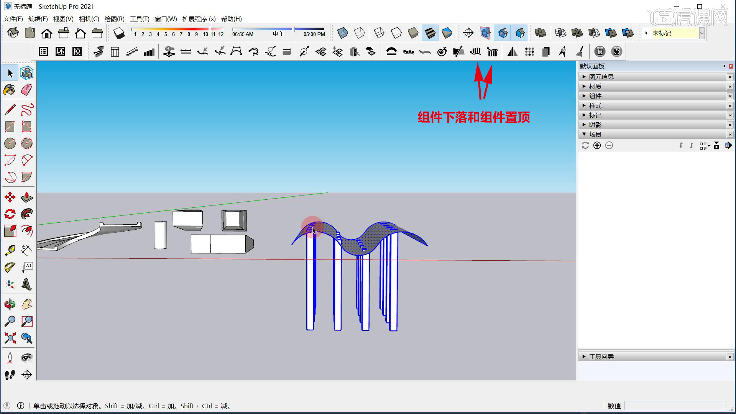Click the dot grid array plugin icon
Image resolution: width=736 pixels, height=414 pixels.
tap(529, 52)
